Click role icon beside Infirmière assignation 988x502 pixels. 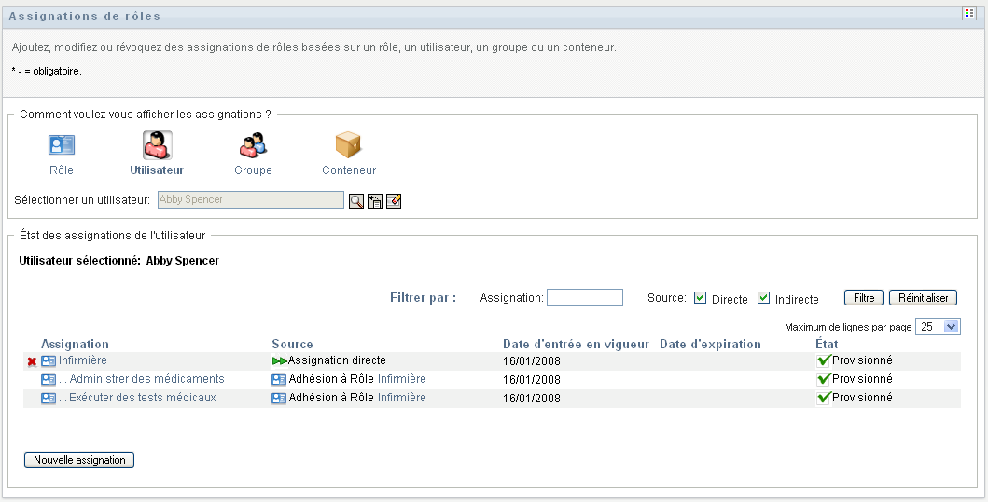coord(49,361)
